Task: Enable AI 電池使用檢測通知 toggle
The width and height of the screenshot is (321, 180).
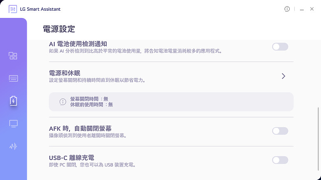Action: click(x=280, y=46)
